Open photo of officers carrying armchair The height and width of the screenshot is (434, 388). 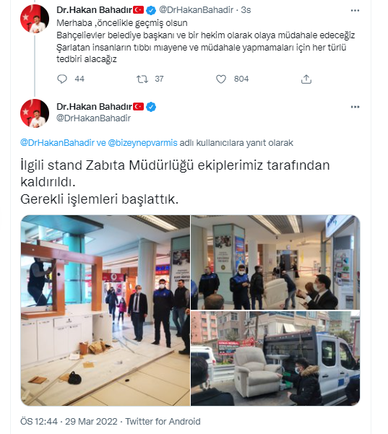[275, 262]
